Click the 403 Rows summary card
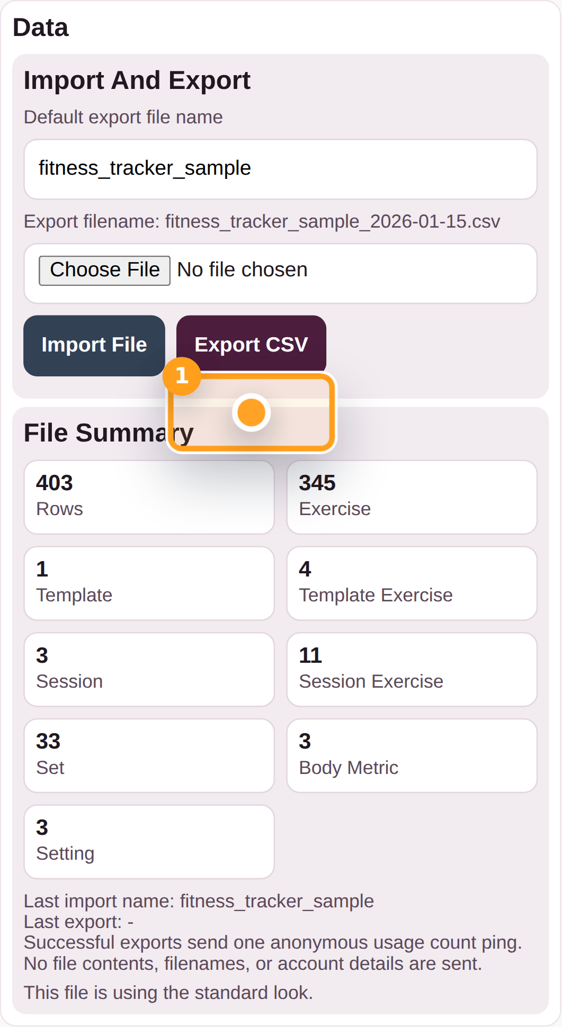This screenshot has width=562, height=1027. click(x=148, y=497)
